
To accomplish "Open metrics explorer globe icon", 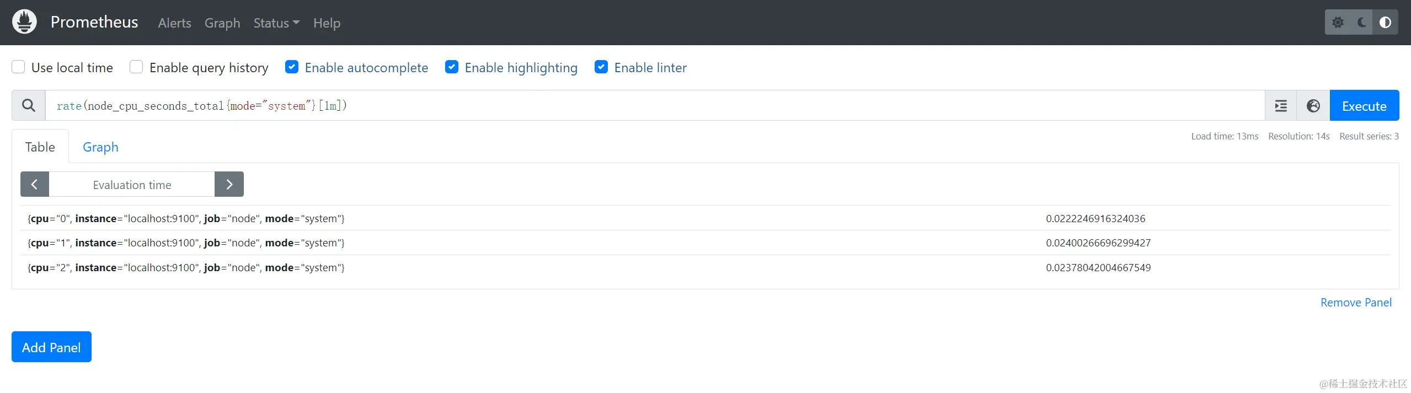I will tap(1313, 106).
